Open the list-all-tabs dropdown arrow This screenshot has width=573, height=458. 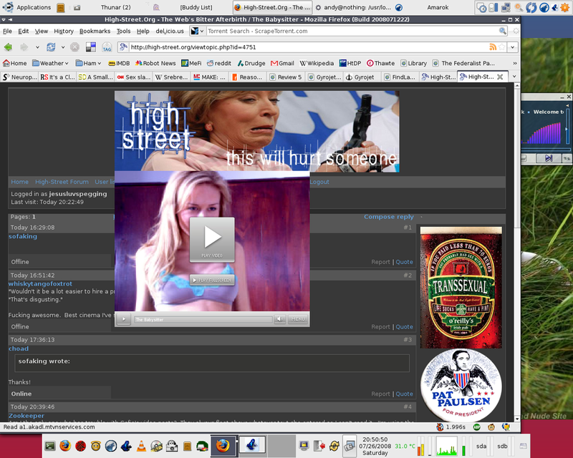514,77
